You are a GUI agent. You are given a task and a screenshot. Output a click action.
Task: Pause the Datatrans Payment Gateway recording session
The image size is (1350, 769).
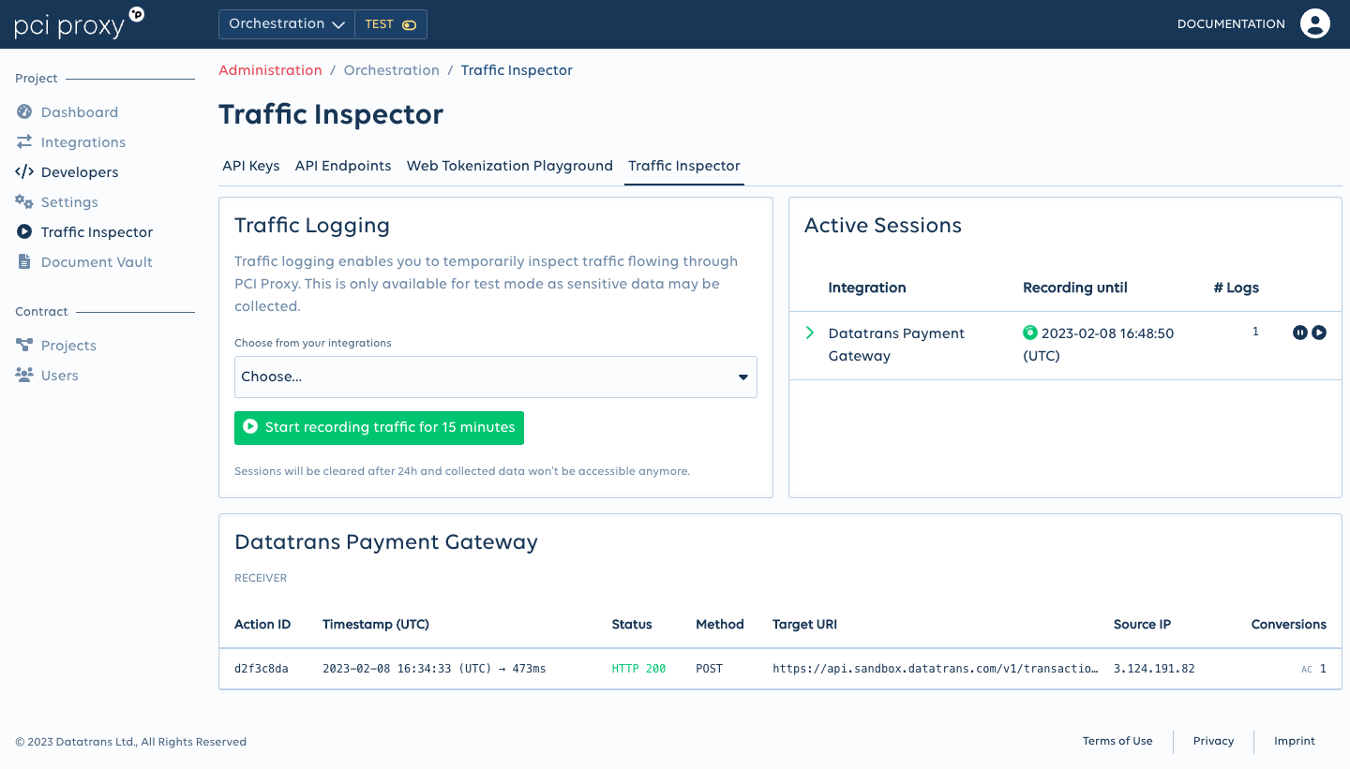coord(1299,333)
